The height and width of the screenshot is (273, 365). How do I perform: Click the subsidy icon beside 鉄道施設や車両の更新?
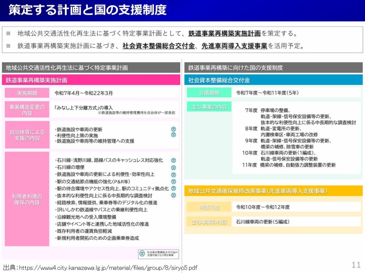click(174, 129)
